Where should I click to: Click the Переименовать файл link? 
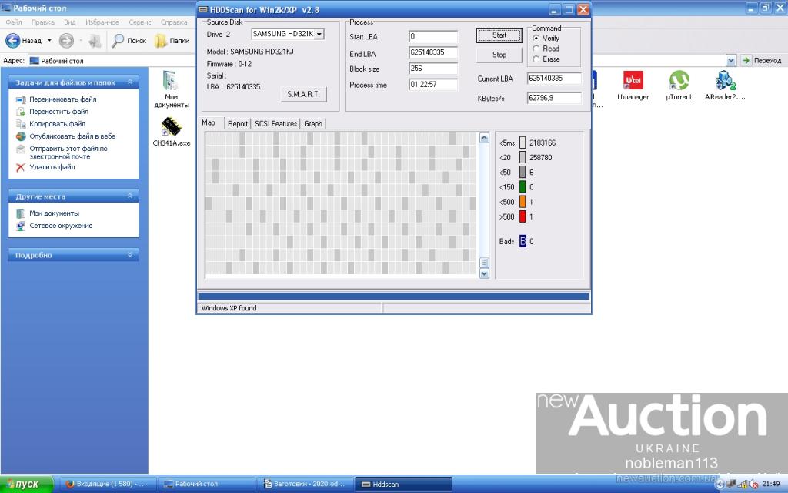63,99
